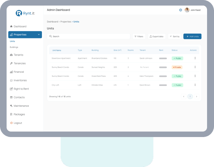Click in the Search units field
This screenshot has height=167, width=214.
[x=89, y=36]
